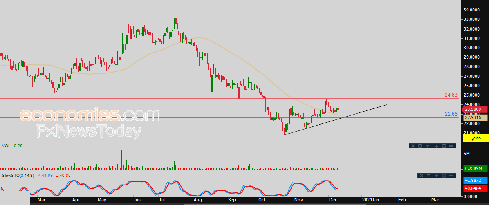Move the VOL panel up
This screenshot has height=205, width=489.
click(x=428, y=146)
